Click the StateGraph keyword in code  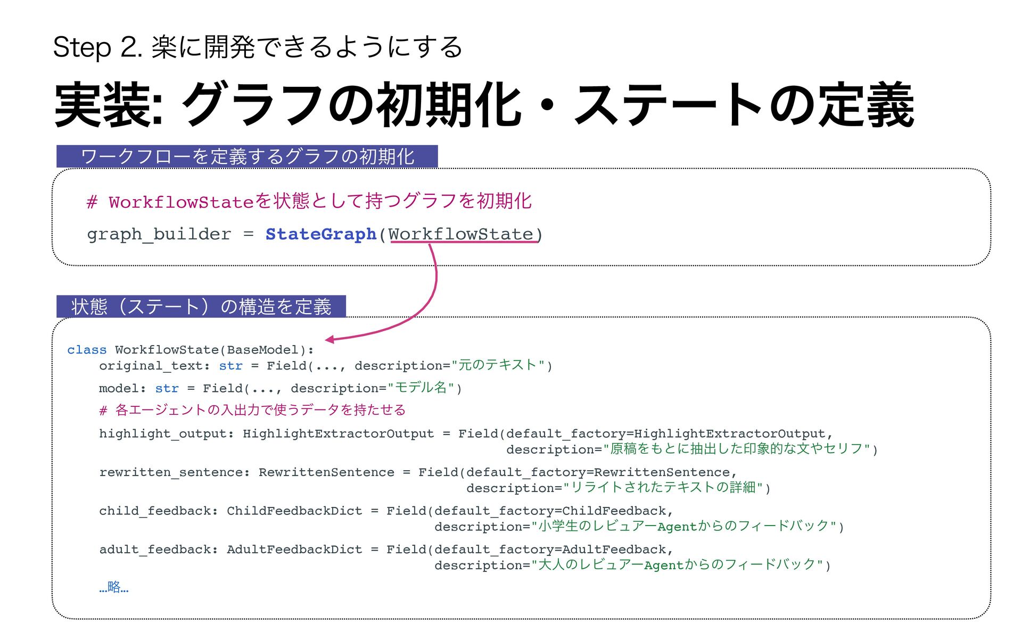[x=320, y=234]
